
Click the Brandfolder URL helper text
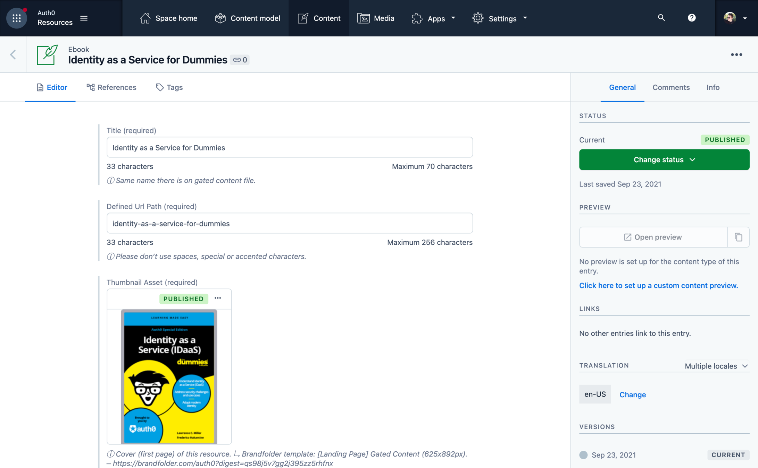pos(223,463)
